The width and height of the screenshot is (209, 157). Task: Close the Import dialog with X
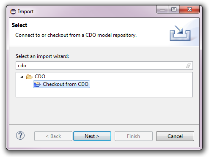190,10
